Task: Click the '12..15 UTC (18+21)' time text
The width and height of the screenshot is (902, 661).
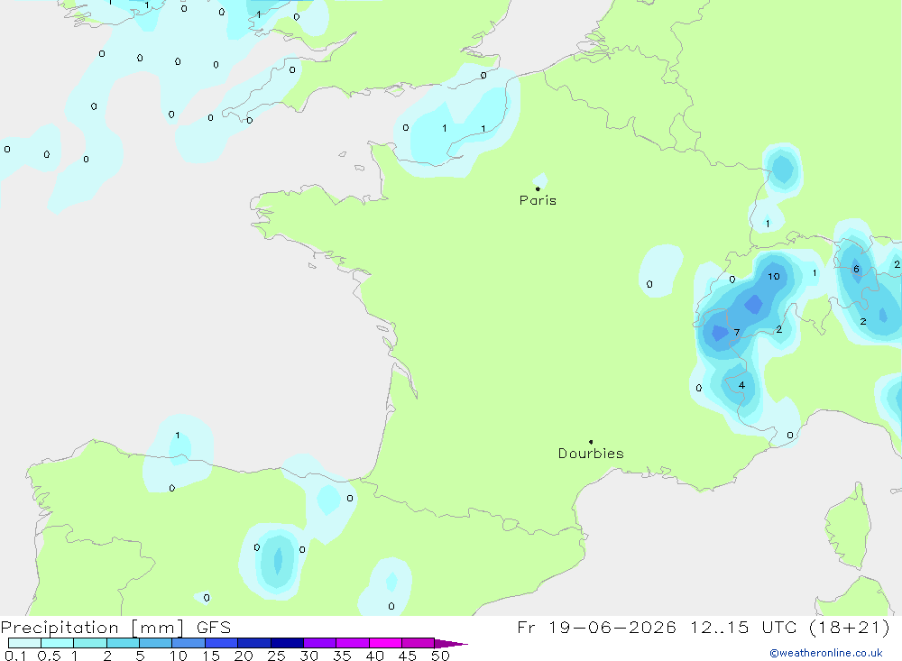Action: (x=790, y=627)
